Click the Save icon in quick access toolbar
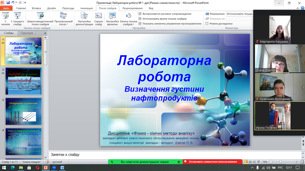This screenshot has width=305, height=171. click(8, 3)
